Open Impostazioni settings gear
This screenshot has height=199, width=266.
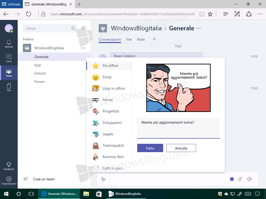tap(9, 181)
